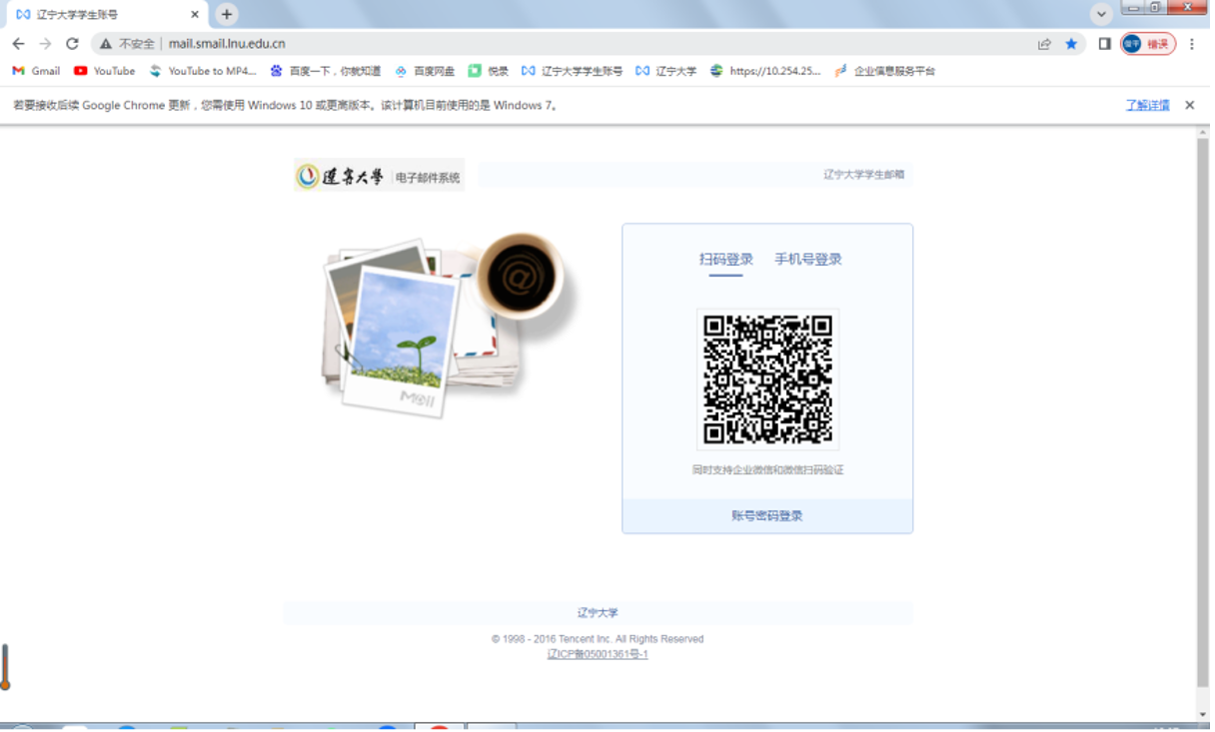Image resolution: width=1215 pixels, height=732 pixels.
Task: Click the scrollbar down arrow
Action: pyautogui.click(x=1202, y=715)
